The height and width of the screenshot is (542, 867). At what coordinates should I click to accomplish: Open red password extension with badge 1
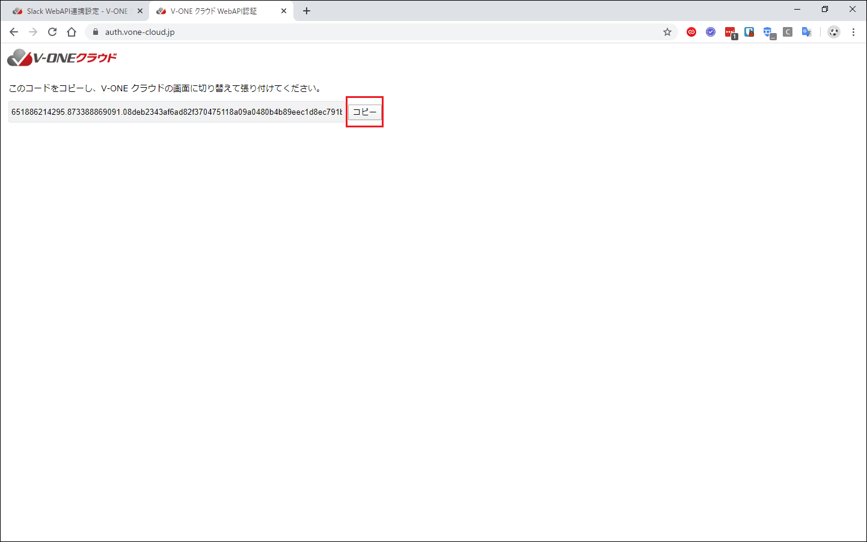731,32
